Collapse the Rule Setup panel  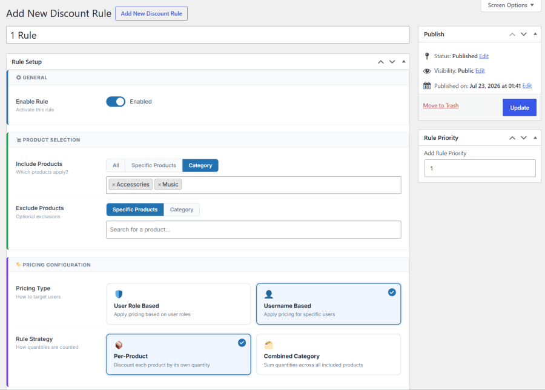tap(403, 62)
